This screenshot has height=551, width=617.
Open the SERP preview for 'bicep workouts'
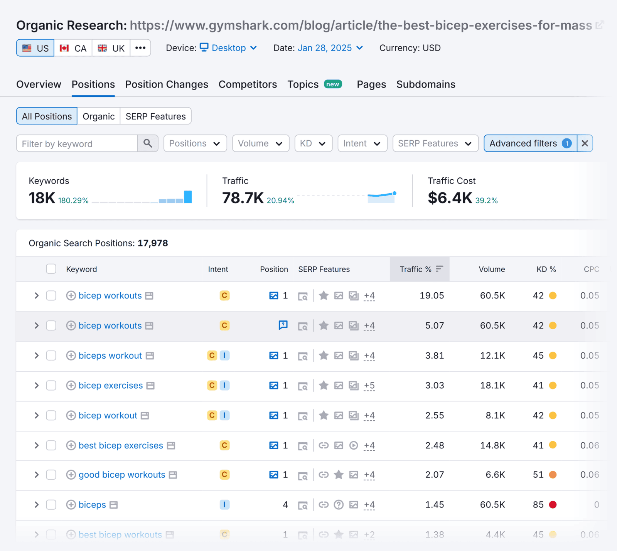303,295
